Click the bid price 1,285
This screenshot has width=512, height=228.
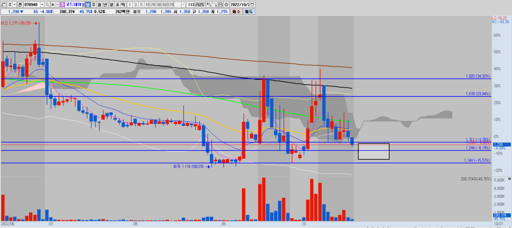(166, 11)
